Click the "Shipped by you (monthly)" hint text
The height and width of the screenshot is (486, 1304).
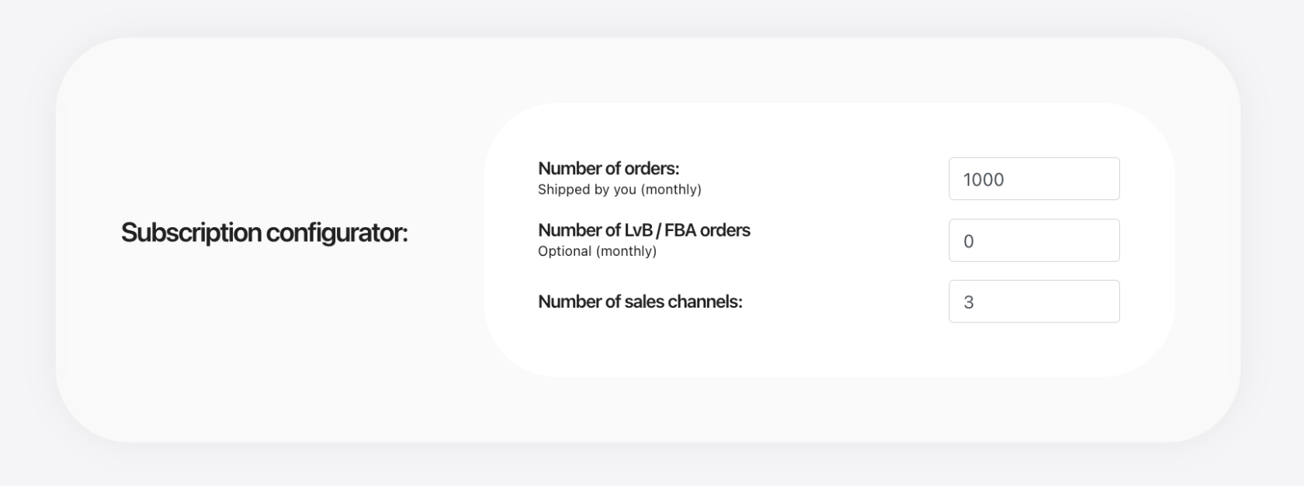619,189
